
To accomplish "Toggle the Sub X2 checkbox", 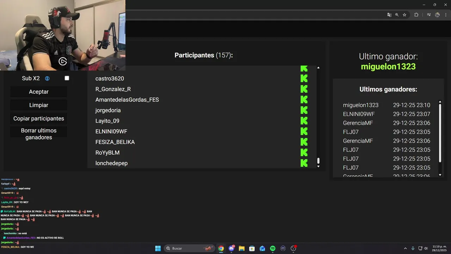I will pos(67,78).
